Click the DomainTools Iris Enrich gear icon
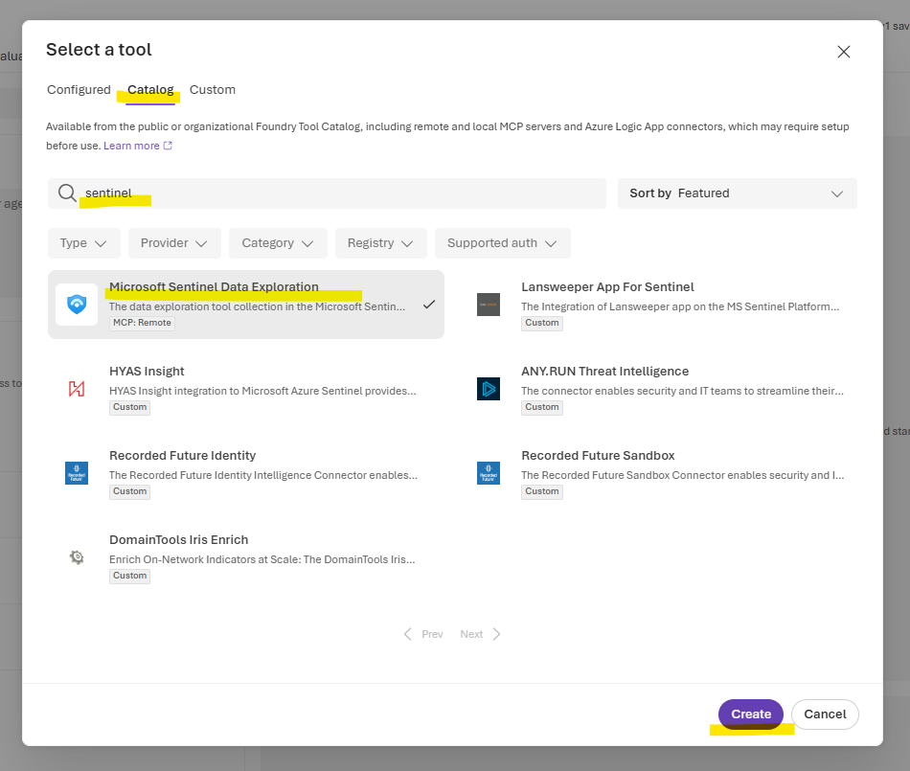 point(77,557)
